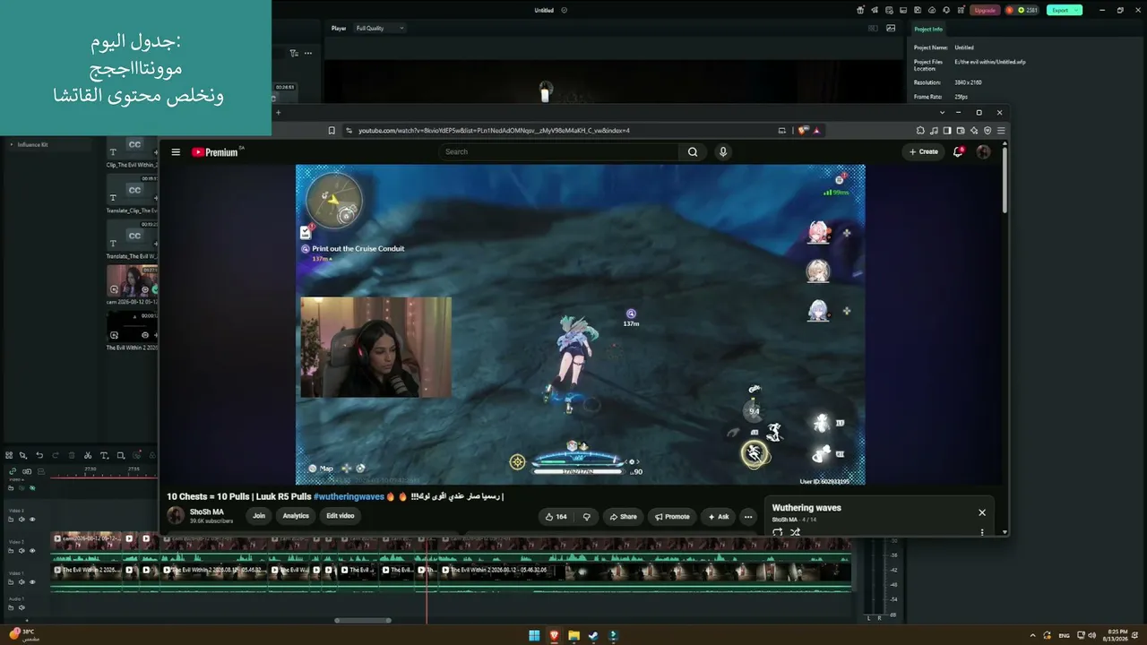1147x645 pixels.
Task: Open the ShoSh MA channel name
Action: (x=207, y=512)
